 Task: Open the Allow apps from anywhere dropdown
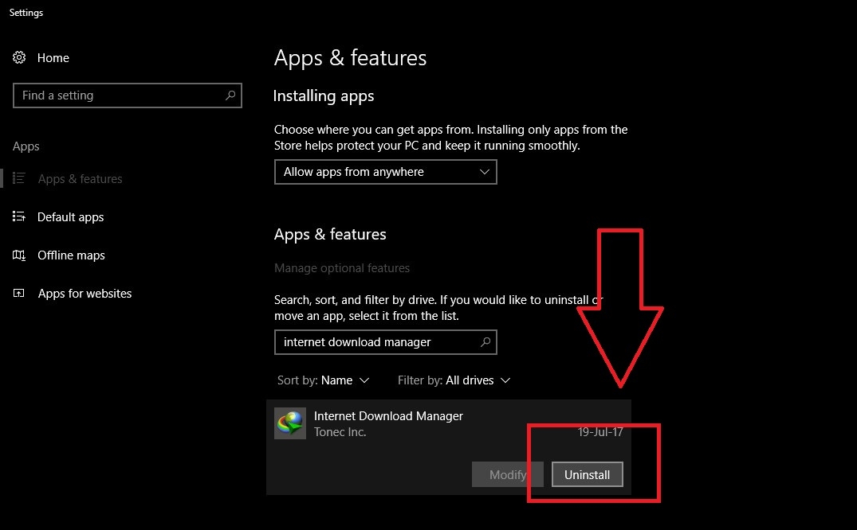click(385, 172)
